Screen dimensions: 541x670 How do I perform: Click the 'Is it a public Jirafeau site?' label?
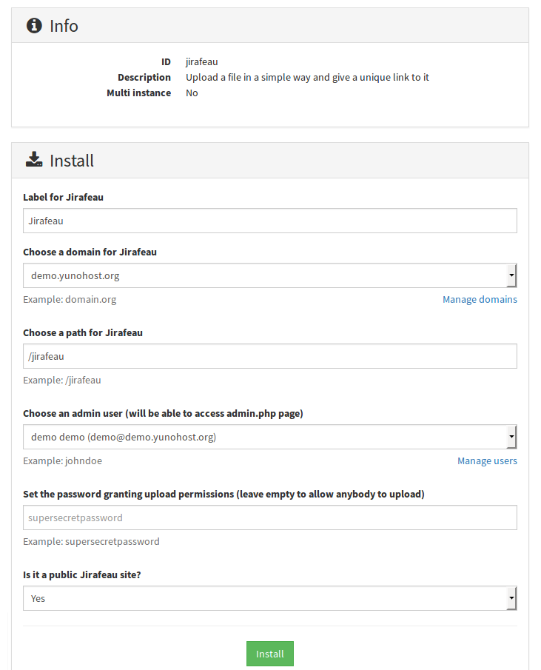pos(82,574)
